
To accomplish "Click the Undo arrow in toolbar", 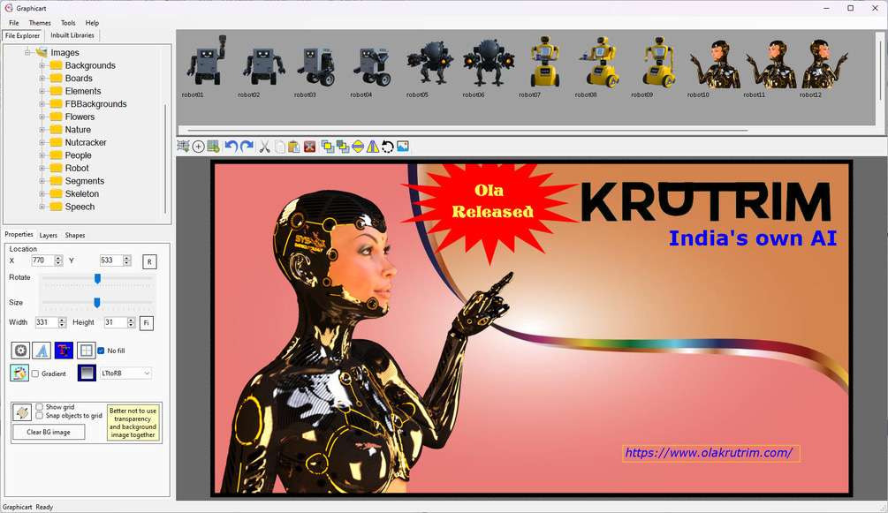I will [x=231, y=147].
